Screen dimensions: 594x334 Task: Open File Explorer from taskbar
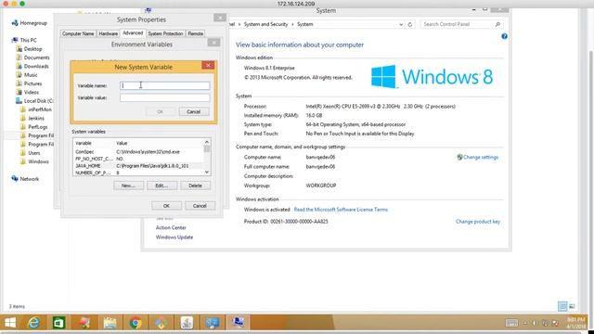[110, 323]
